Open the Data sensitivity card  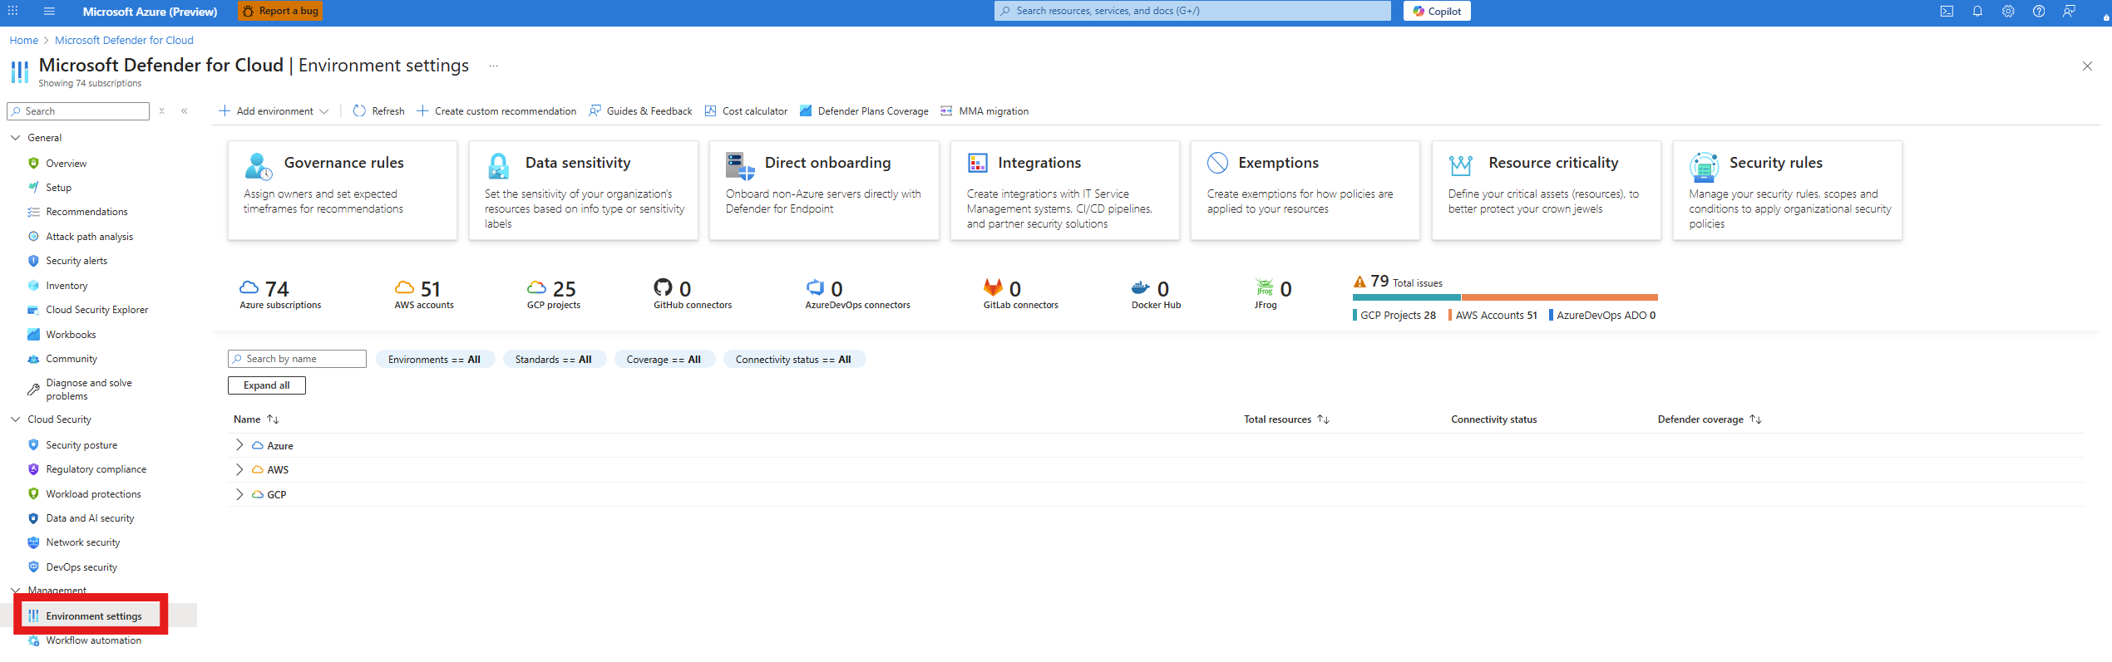click(x=584, y=190)
